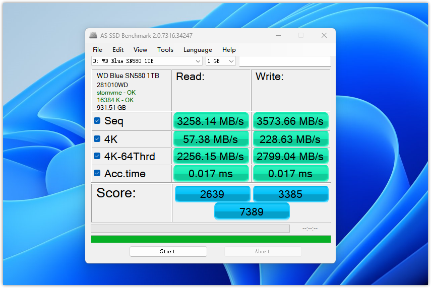Open the Edit menu
Viewport: 431px width, 288px height.
coord(118,50)
